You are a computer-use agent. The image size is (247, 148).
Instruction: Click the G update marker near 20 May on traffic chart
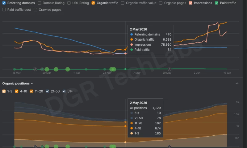pyautogui.click(x=169, y=69)
